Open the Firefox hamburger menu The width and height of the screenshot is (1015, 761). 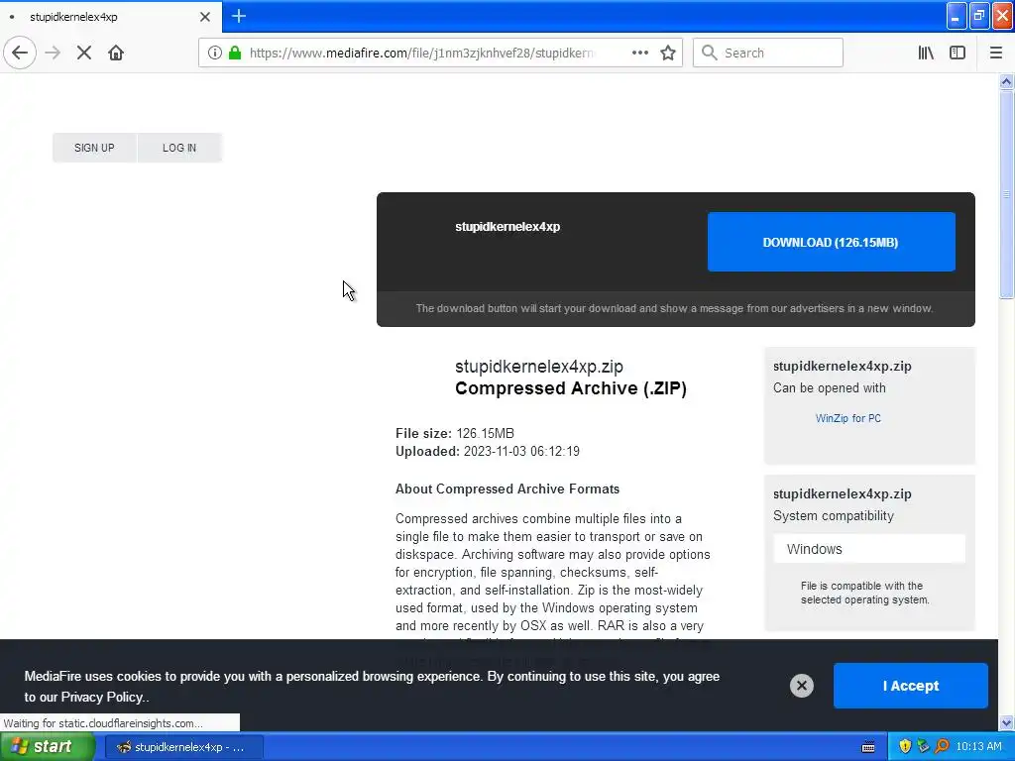995,54
